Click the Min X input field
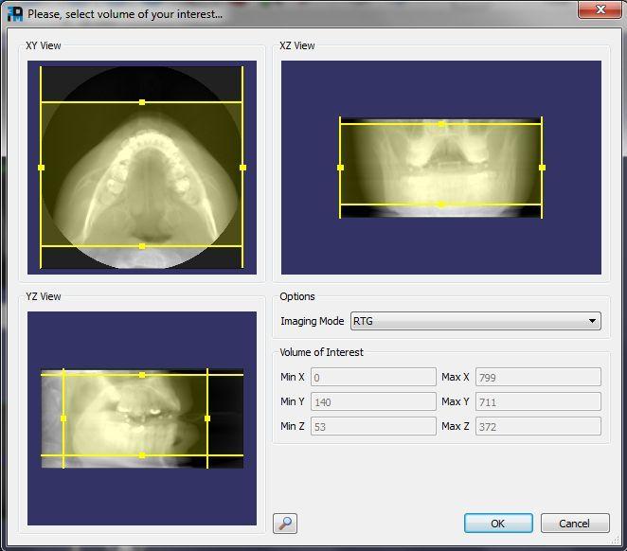 (359, 377)
